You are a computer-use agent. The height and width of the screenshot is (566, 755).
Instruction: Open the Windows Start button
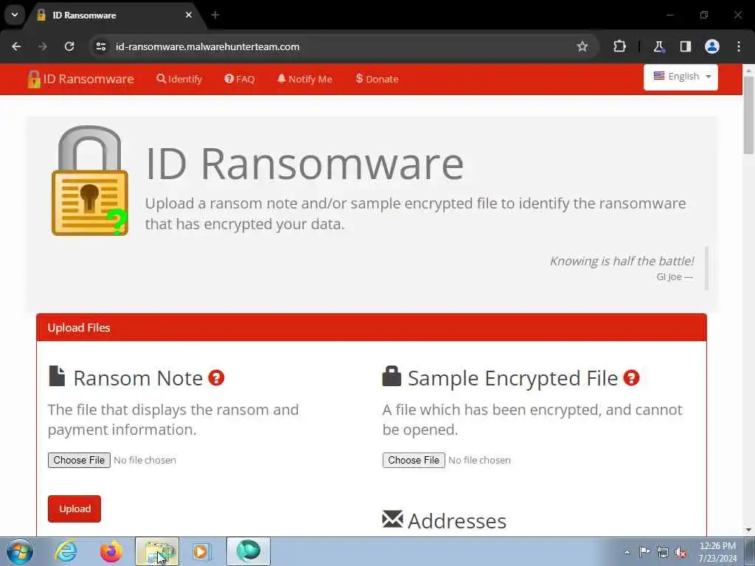tap(20, 551)
